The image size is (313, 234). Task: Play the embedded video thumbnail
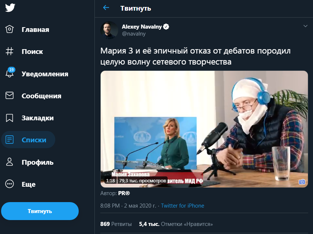204,129
